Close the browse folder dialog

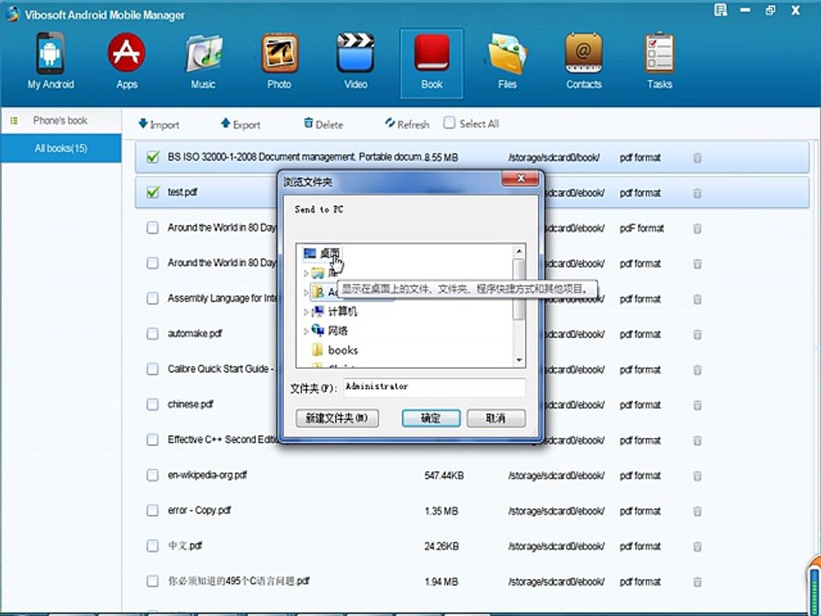tap(520, 179)
